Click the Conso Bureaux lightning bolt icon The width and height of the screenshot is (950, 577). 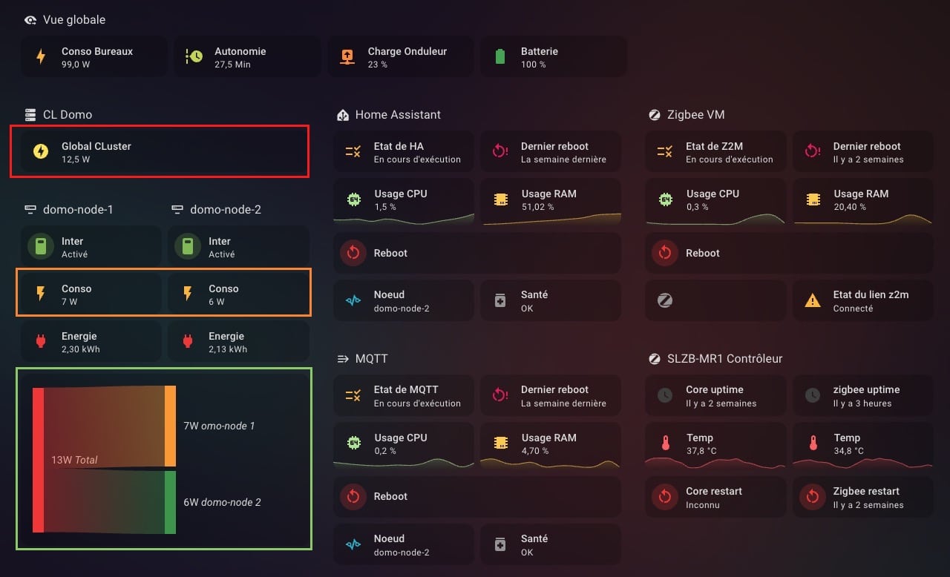(41, 57)
